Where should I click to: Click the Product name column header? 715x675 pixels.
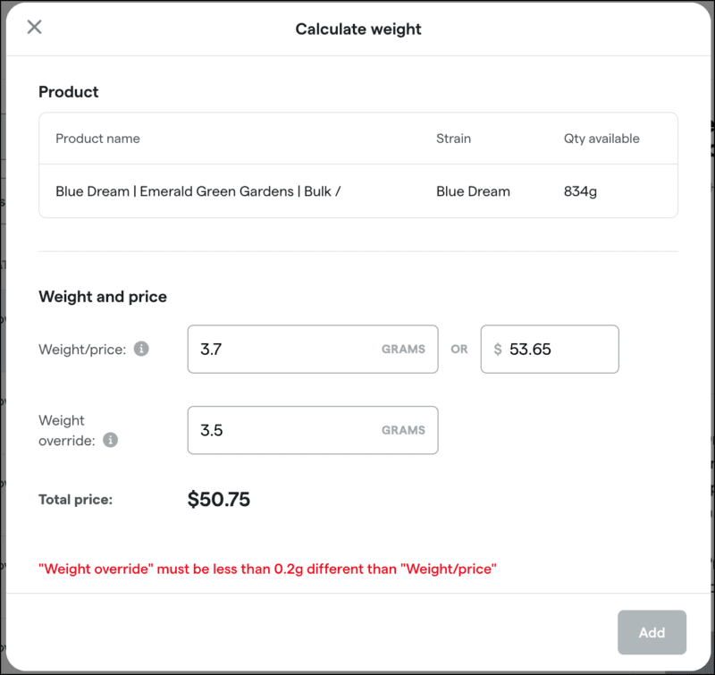tap(97, 139)
